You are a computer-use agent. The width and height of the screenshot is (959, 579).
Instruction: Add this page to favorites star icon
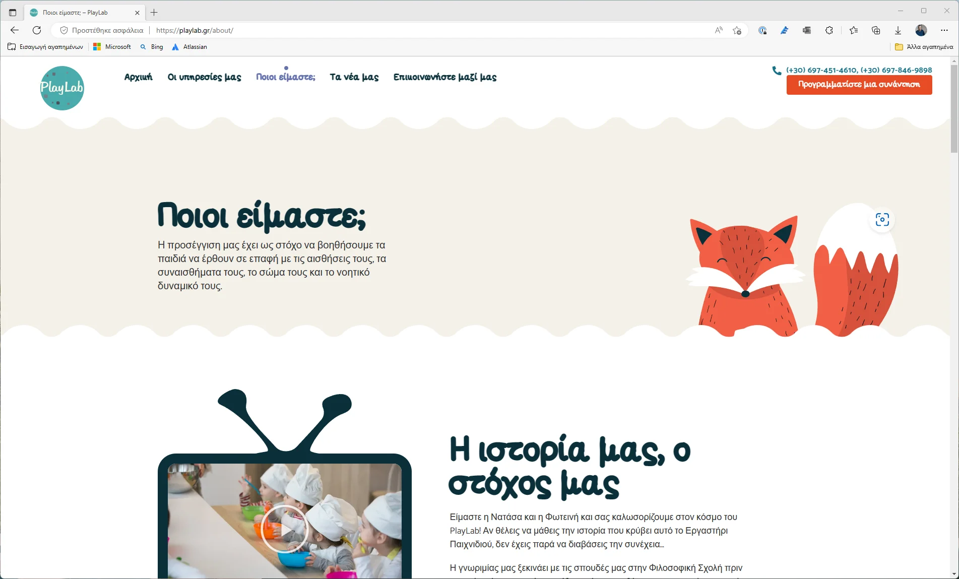[x=737, y=30]
